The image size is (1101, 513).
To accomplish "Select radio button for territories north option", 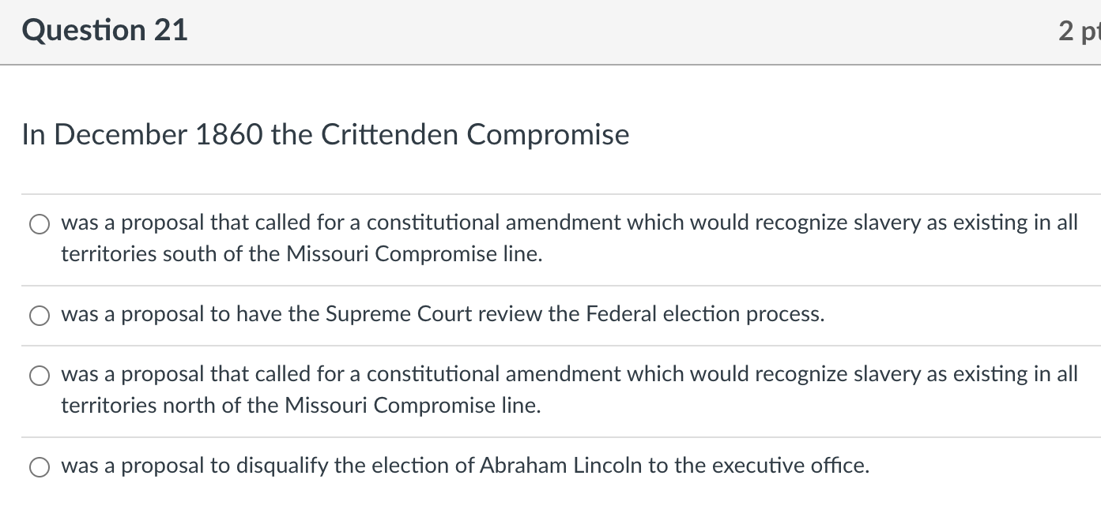I will coord(40,376).
